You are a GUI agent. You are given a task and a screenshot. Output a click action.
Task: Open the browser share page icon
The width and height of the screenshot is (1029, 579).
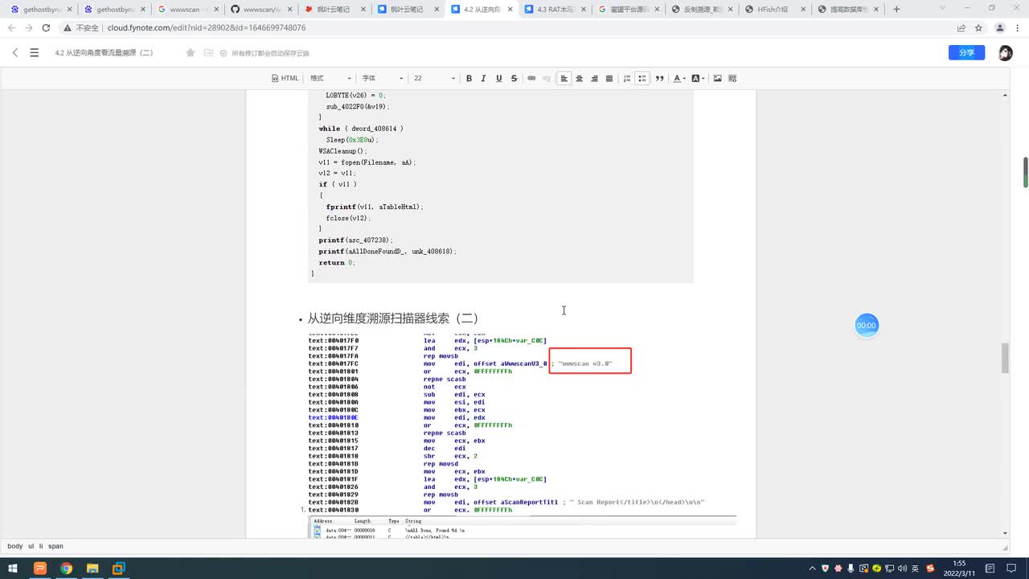(x=961, y=27)
